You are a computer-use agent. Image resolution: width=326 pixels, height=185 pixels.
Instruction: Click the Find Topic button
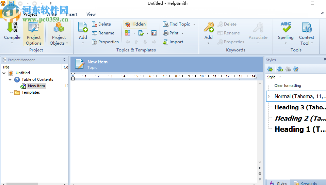(177, 24)
